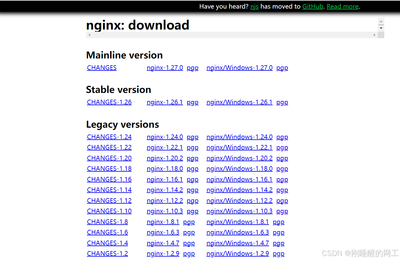Click the horizontal scrollbar track under the heading
Image resolution: width=400 pixels, height=260 pixels.
[232, 35]
